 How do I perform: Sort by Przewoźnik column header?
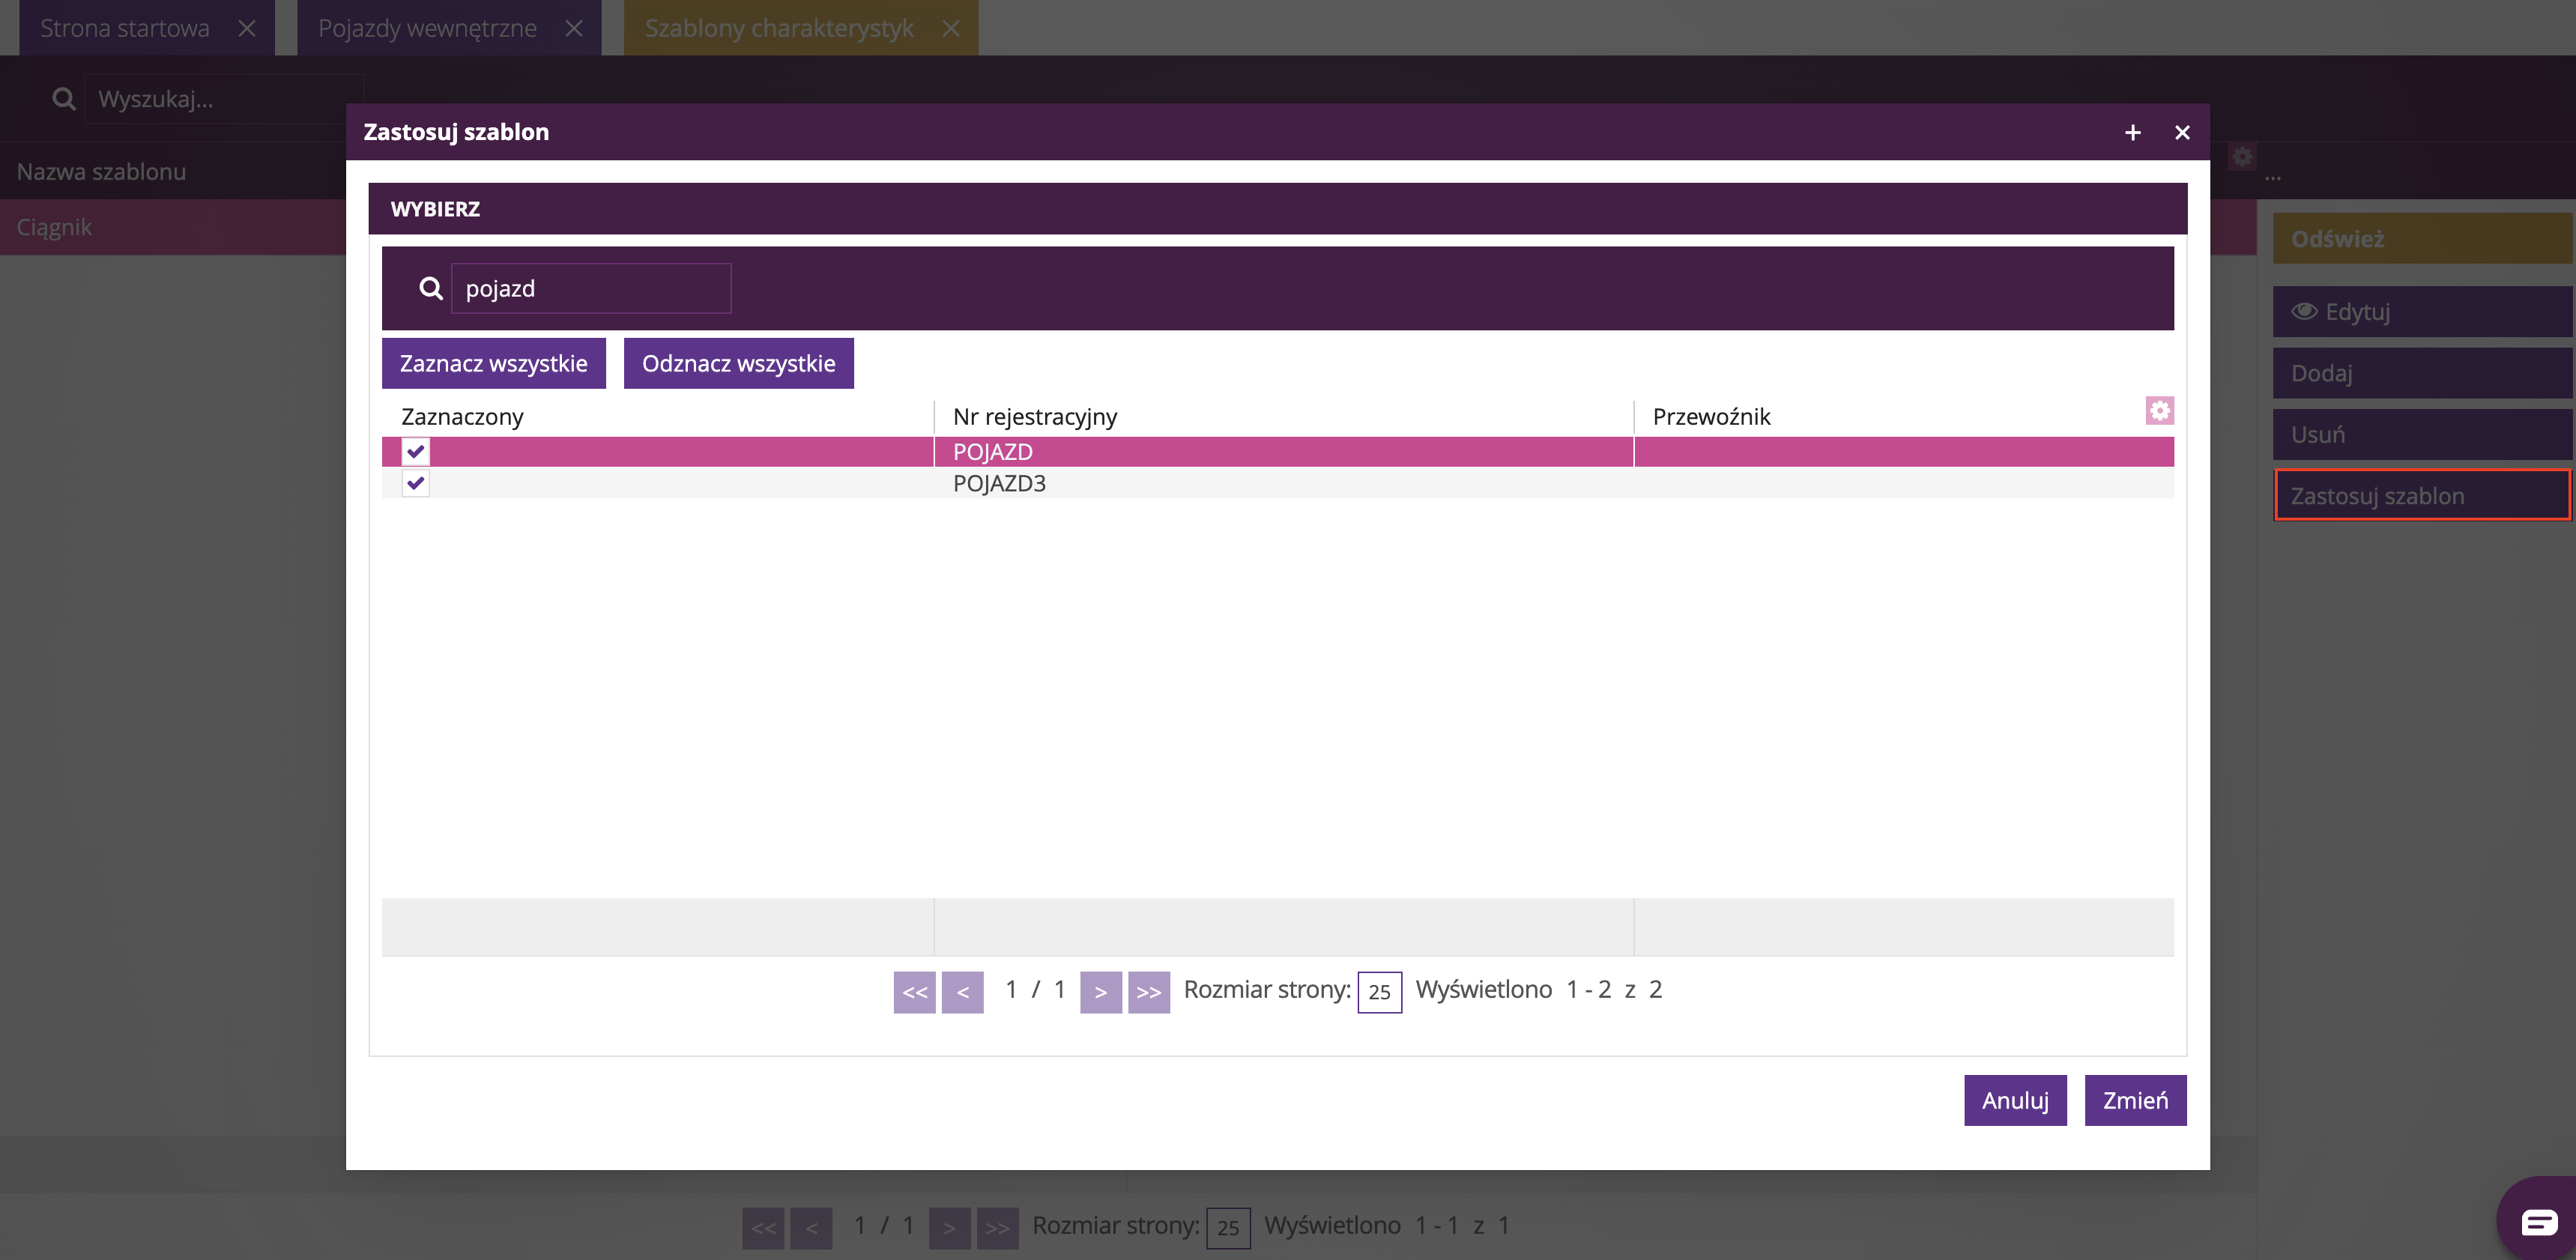point(1711,416)
